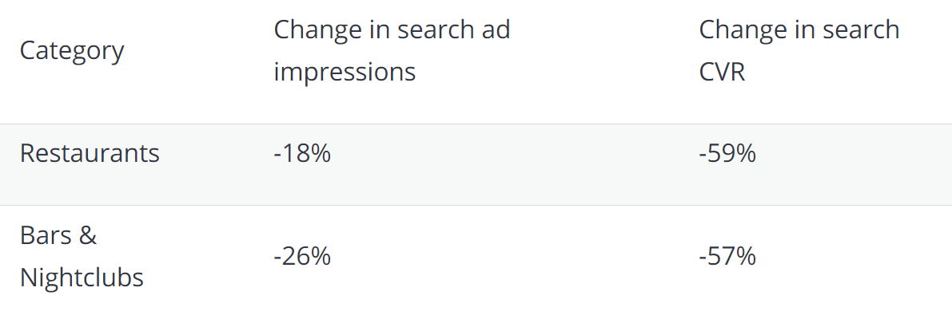The image size is (952, 319).
Task: Select the 'Change in search ad impressions' header
Action: pos(392,51)
